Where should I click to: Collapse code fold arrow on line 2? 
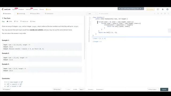(x=91, y=19)
